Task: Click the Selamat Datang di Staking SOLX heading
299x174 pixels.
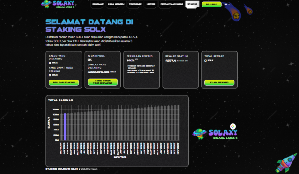Action: tap(89, 26)
